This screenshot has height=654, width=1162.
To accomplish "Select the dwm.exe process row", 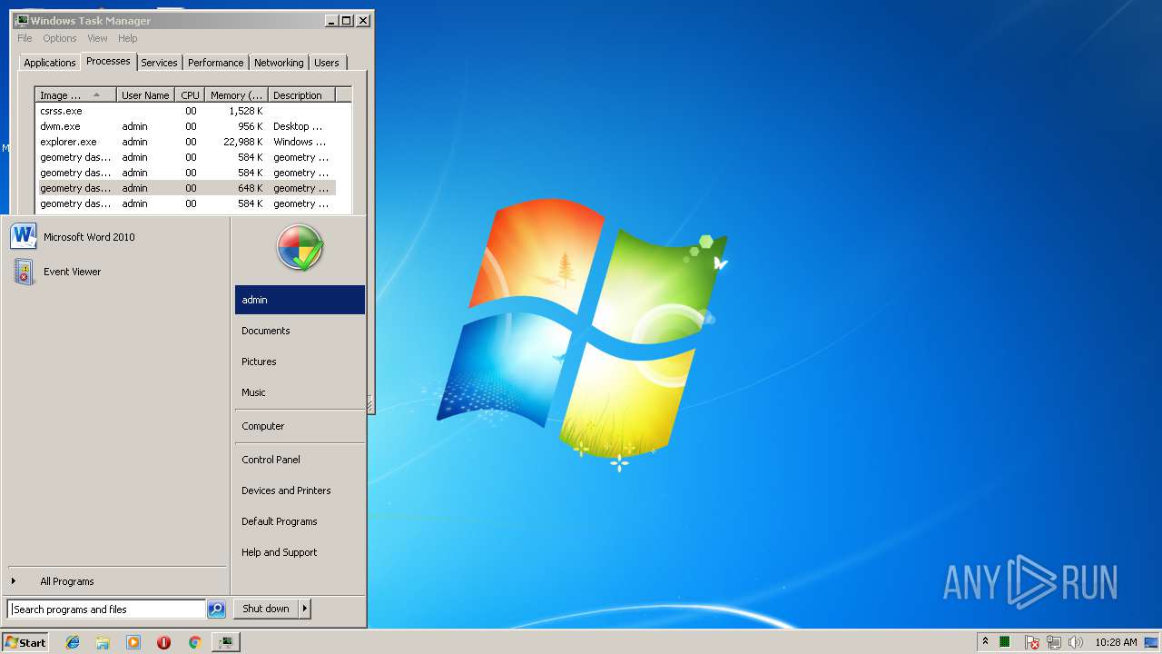I will [186, 126].
